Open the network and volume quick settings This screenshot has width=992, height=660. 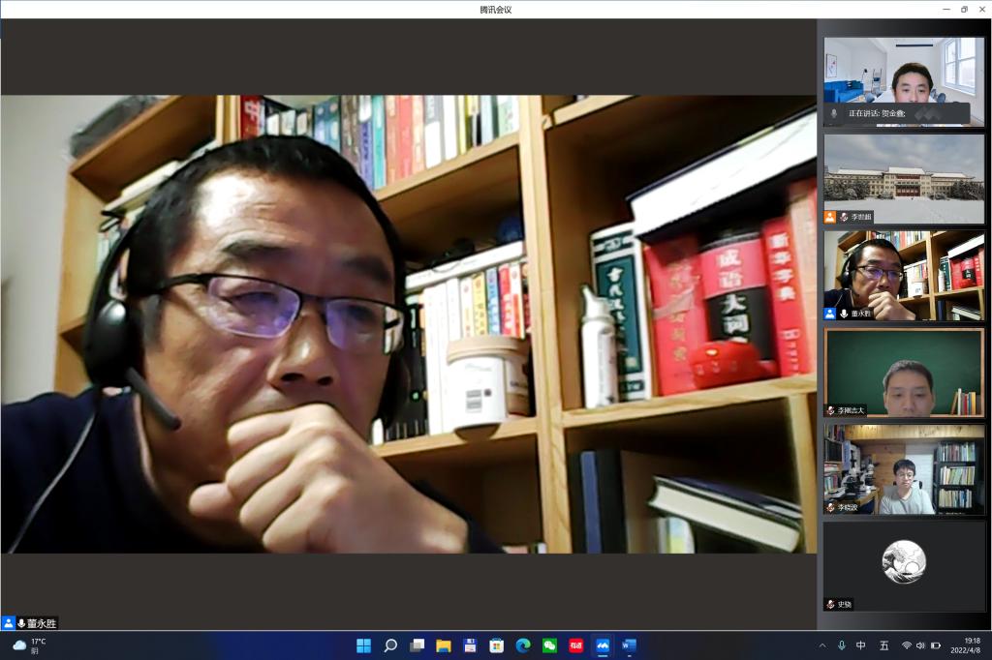[x=920, y=645]
